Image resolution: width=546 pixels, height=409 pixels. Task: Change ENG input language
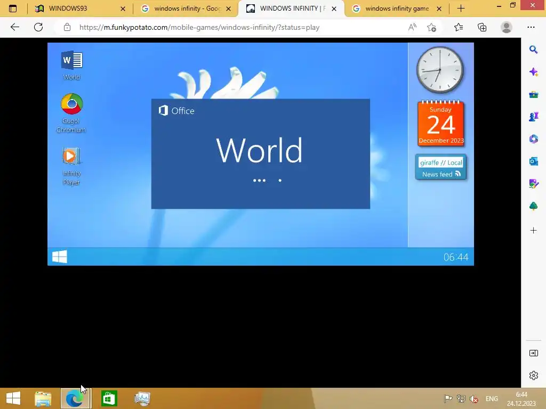(x=492, y=398)
